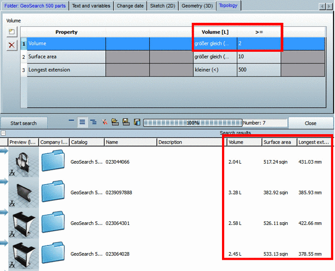Click the surface area value 382.92 sqin

click(276, 192)
